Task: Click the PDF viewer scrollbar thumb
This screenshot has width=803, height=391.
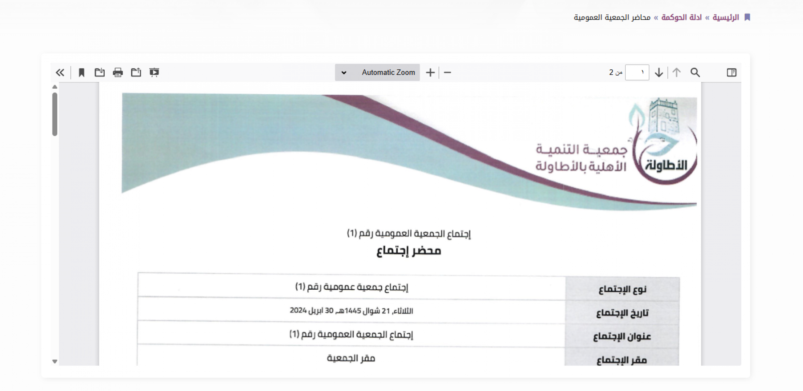Action: click(x=55, y=114)
